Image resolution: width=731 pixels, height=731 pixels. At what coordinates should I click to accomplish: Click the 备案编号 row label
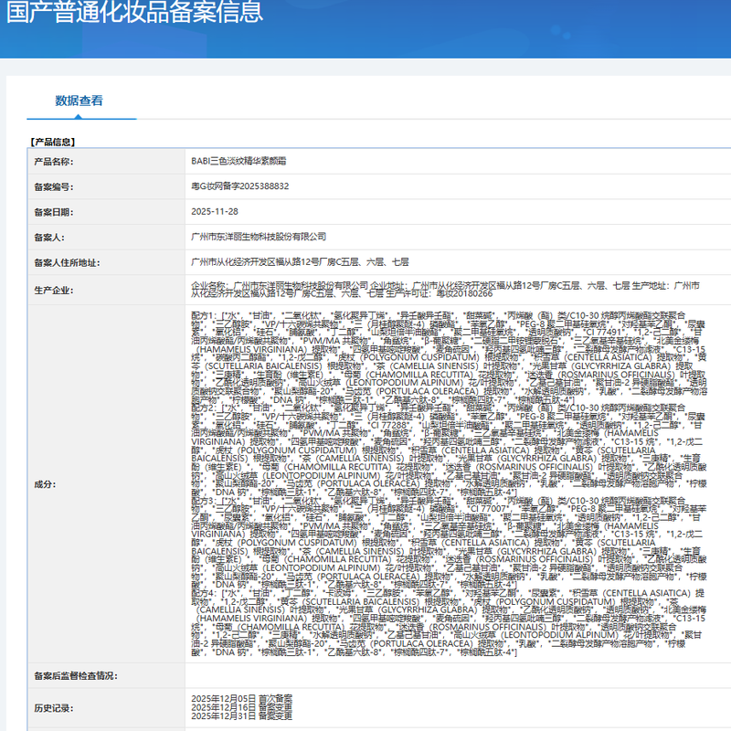pos(53,186)
